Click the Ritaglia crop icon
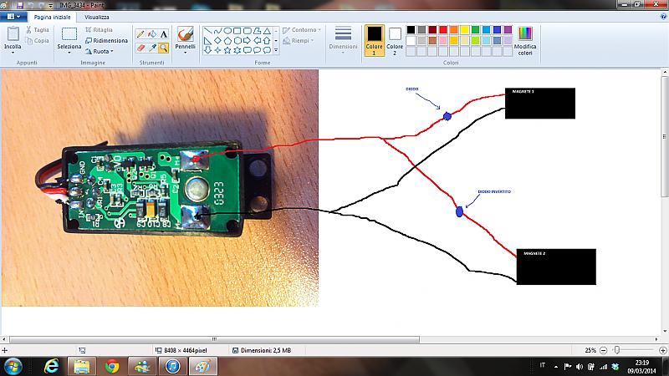669x376 pixels. click(x=89, y=29)
